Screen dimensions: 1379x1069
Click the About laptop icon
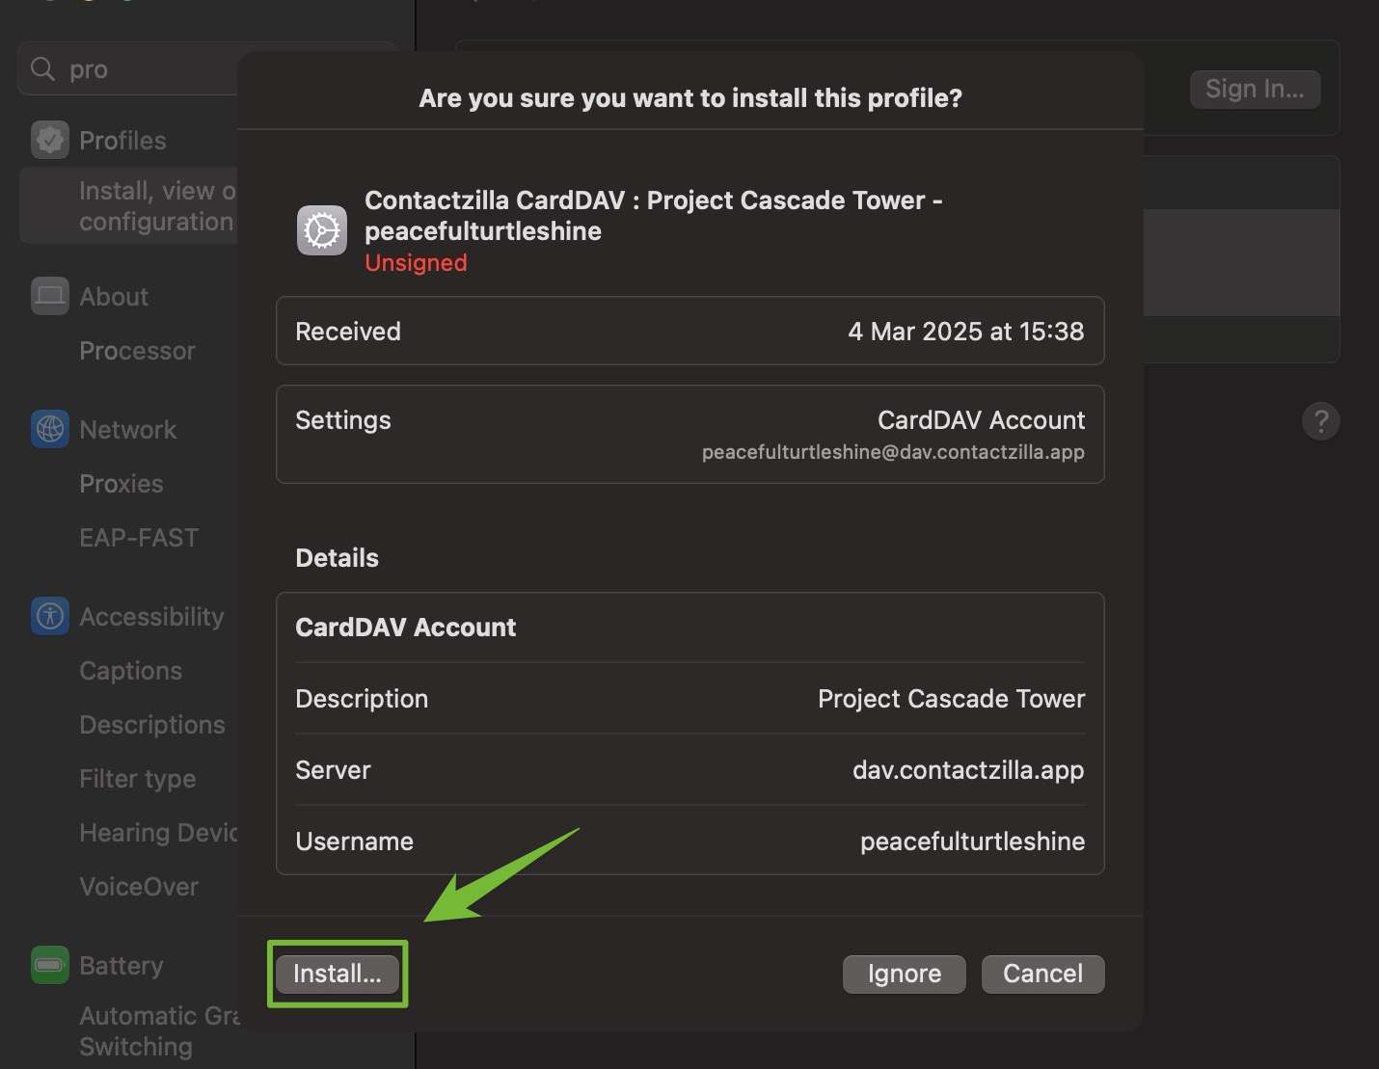(50, 296)
